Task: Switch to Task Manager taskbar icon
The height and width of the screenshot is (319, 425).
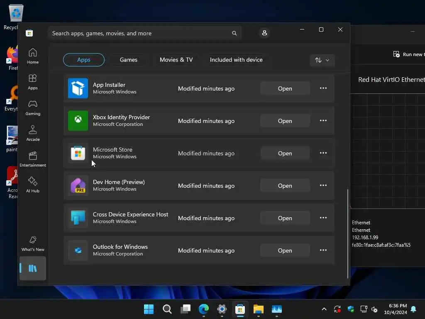Action: coord(277,309)
